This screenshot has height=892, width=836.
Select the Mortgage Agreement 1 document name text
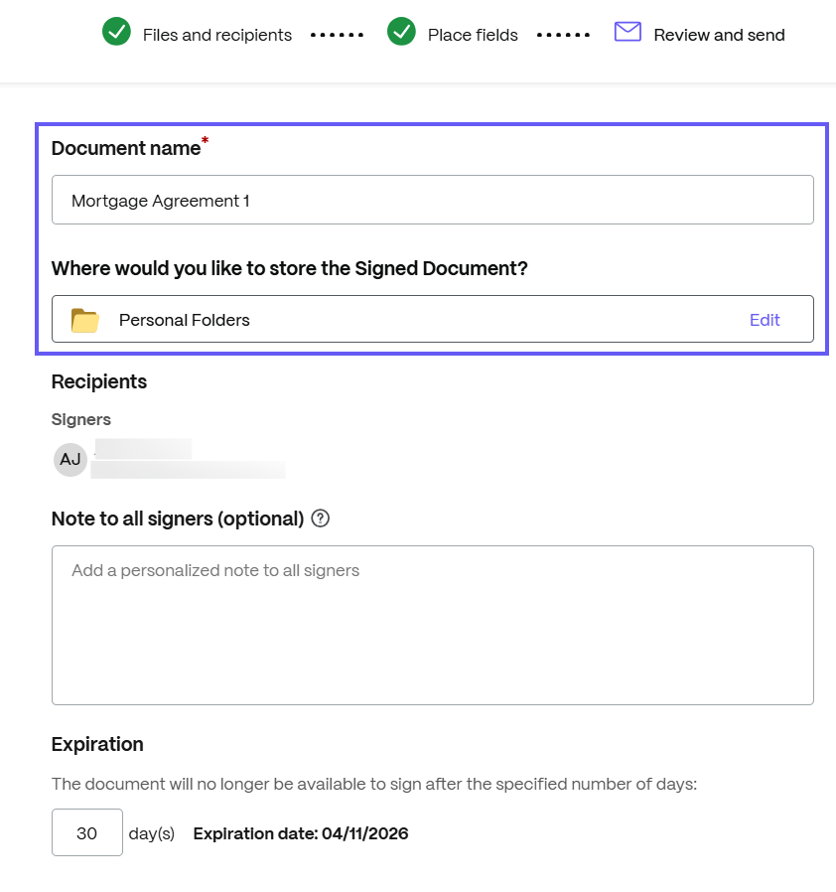tap(159, 200)
